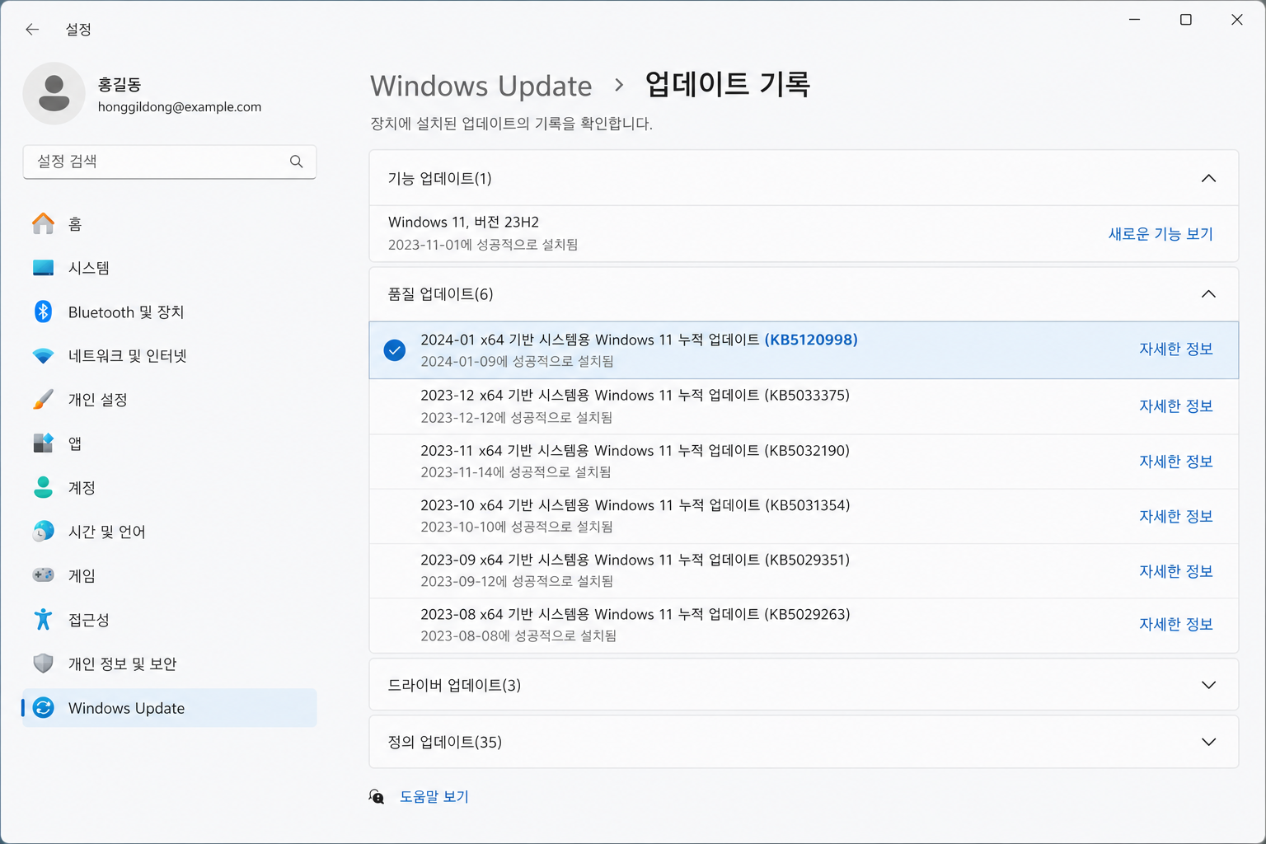Viewport: 1266px width, 844px height.
Task: Click the help icon beside 도움말 보기
Action: click(377, 797)
